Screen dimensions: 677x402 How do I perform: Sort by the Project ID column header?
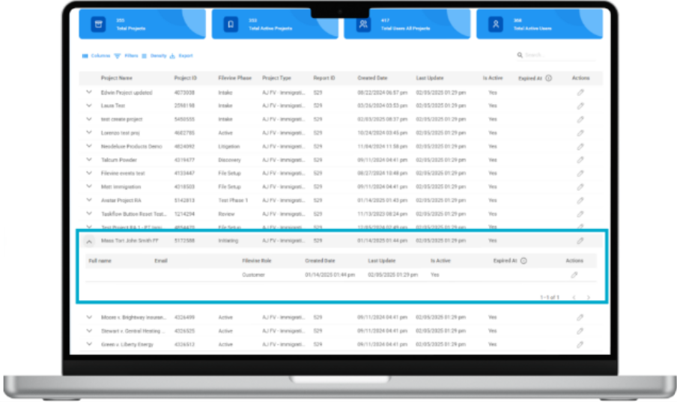pos(185,78)
